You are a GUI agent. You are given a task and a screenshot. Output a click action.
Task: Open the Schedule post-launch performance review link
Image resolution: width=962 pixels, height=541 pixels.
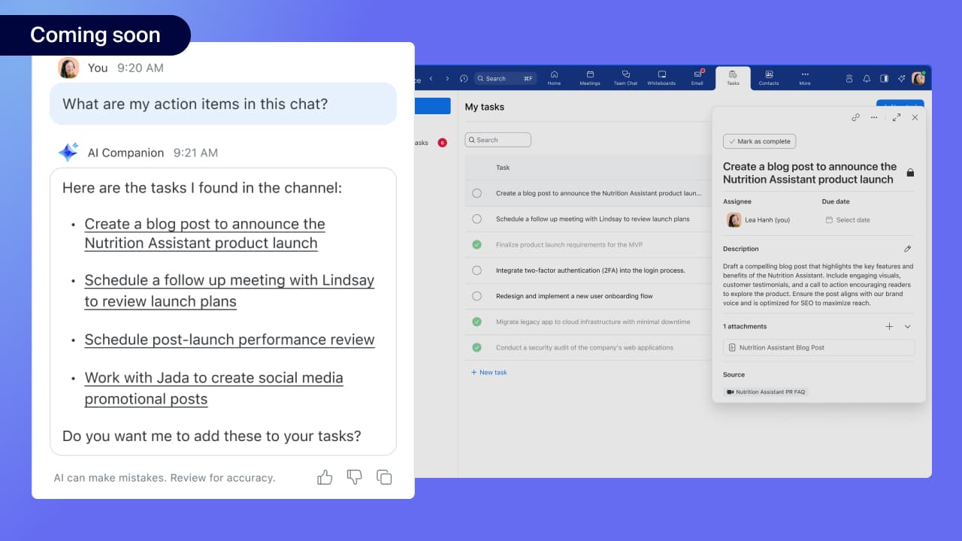[x=229, y=340]
